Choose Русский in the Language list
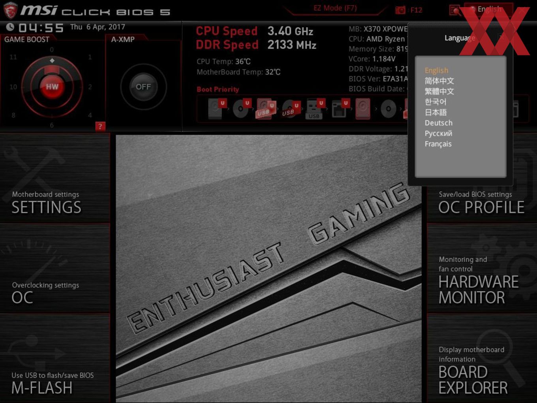This screenshot has height=403, width=537. click(x=438, y=134)
